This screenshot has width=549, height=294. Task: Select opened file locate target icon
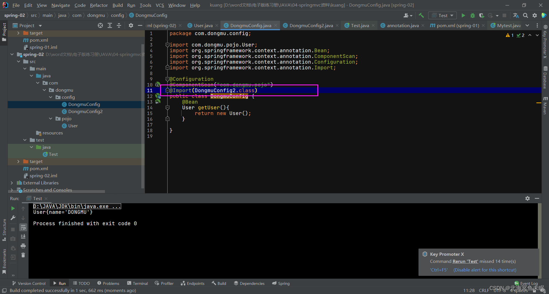click(100, 25)
